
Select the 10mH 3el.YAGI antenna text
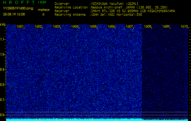point(117,15)
